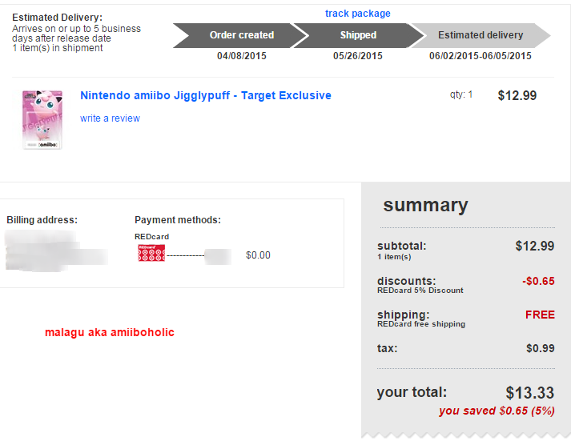Viewport: 575px width, 441px height.
Task: Click the Estimated delivery progress step
Action: [x=480, y=35]
